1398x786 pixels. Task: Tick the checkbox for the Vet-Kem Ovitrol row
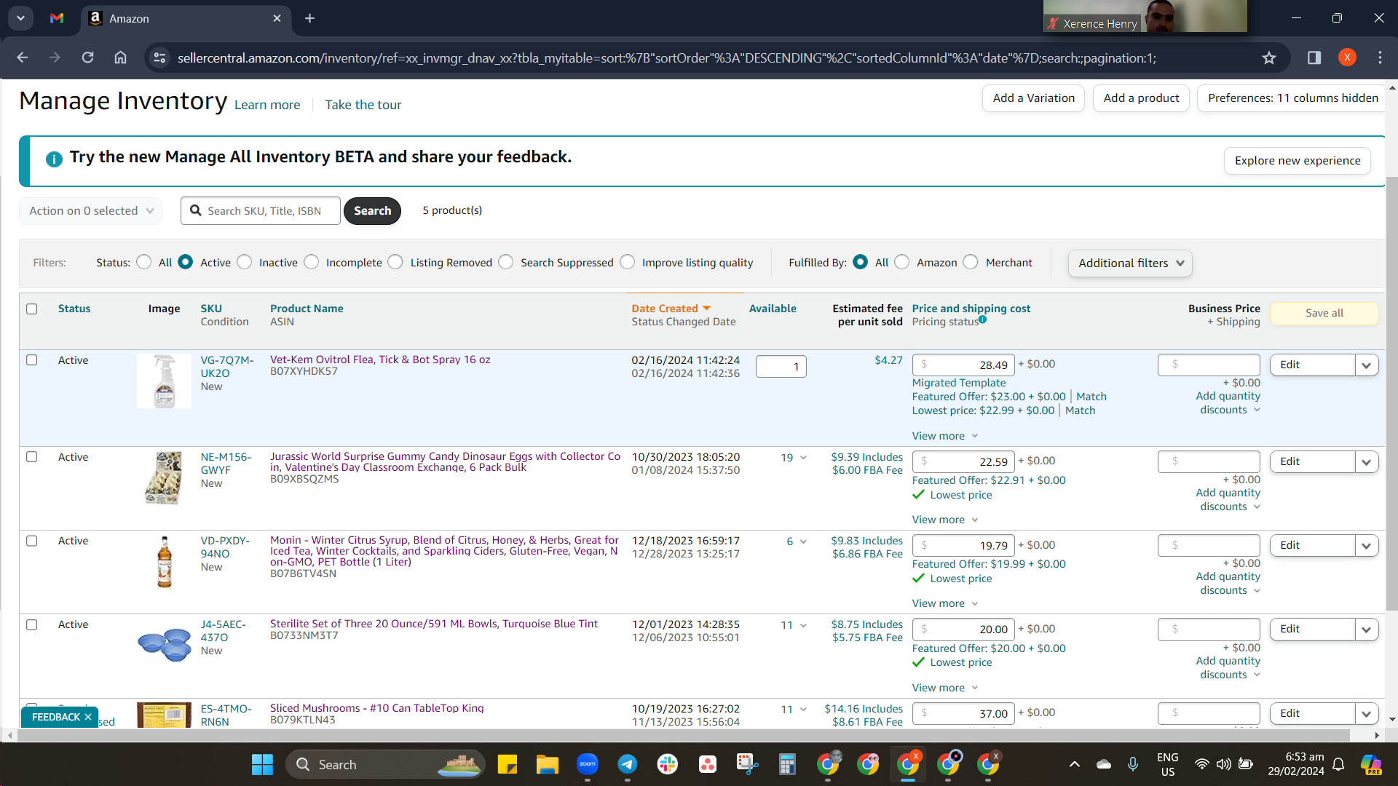tap(32, 360)
